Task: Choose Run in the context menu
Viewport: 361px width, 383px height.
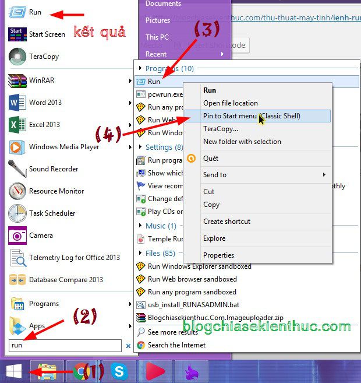Action: coord(257,90)
